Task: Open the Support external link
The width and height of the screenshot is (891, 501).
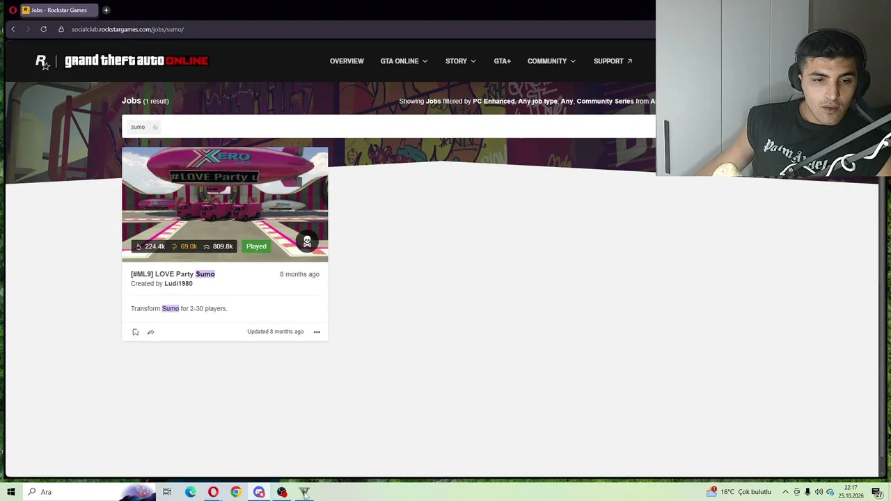Action: coord(613,61)
